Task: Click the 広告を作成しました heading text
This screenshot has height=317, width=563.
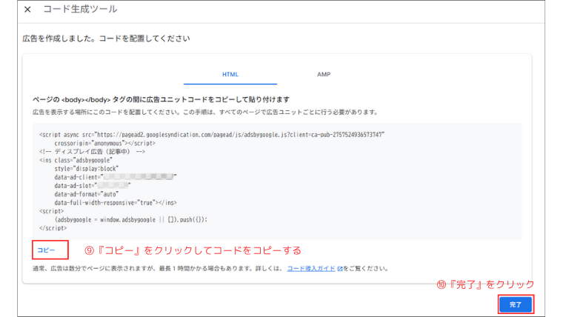Action: click(106, 39)
